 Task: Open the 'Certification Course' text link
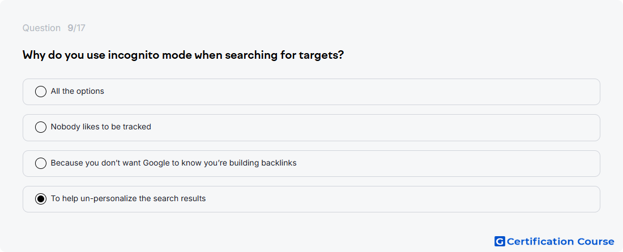[561, 241]
